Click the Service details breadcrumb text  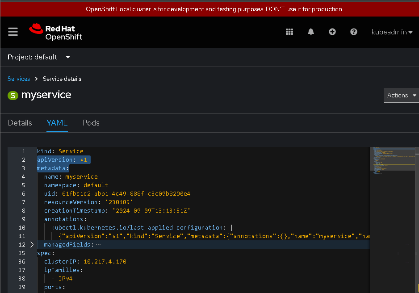[62, 79]
